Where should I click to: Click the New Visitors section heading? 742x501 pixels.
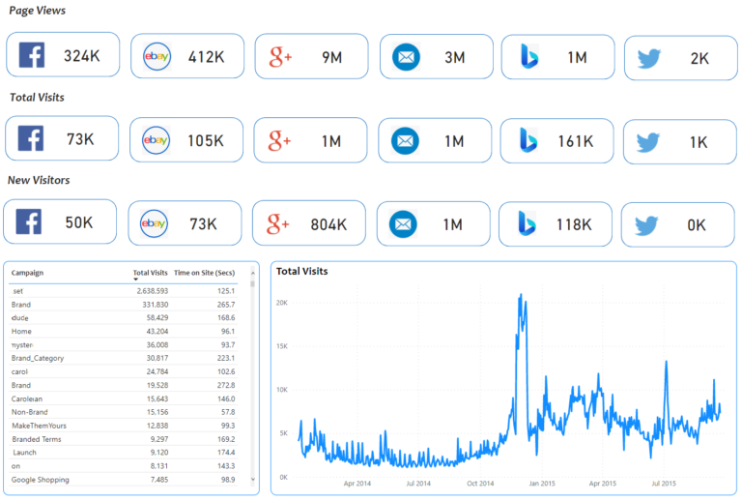pos(39,180)
